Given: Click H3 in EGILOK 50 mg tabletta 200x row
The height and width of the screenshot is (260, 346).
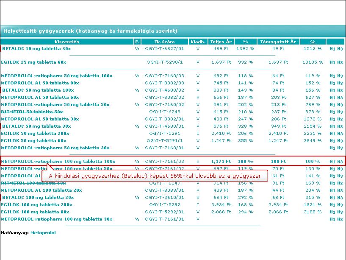Looking at the screenshot, I should tap(340, 134).
